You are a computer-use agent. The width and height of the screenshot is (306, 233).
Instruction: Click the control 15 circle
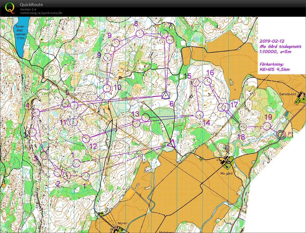point(196,82)
